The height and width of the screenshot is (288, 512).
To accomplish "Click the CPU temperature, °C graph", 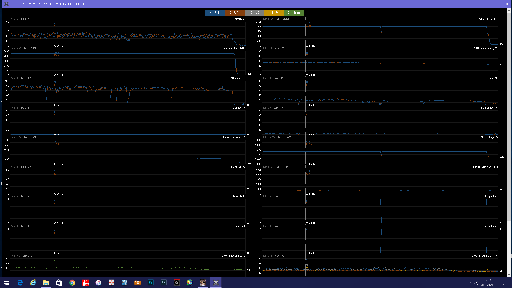I will tap(128, 267).
